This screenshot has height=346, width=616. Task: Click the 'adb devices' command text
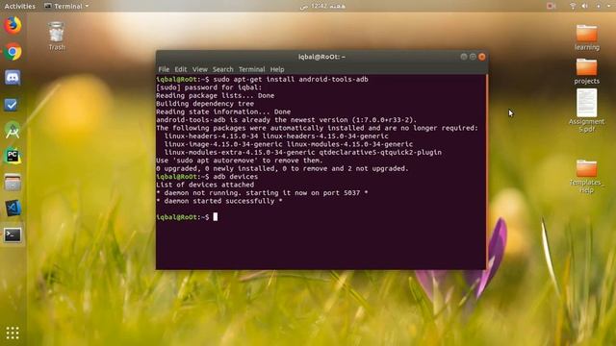pyautogui.click(x=235, y=177)
